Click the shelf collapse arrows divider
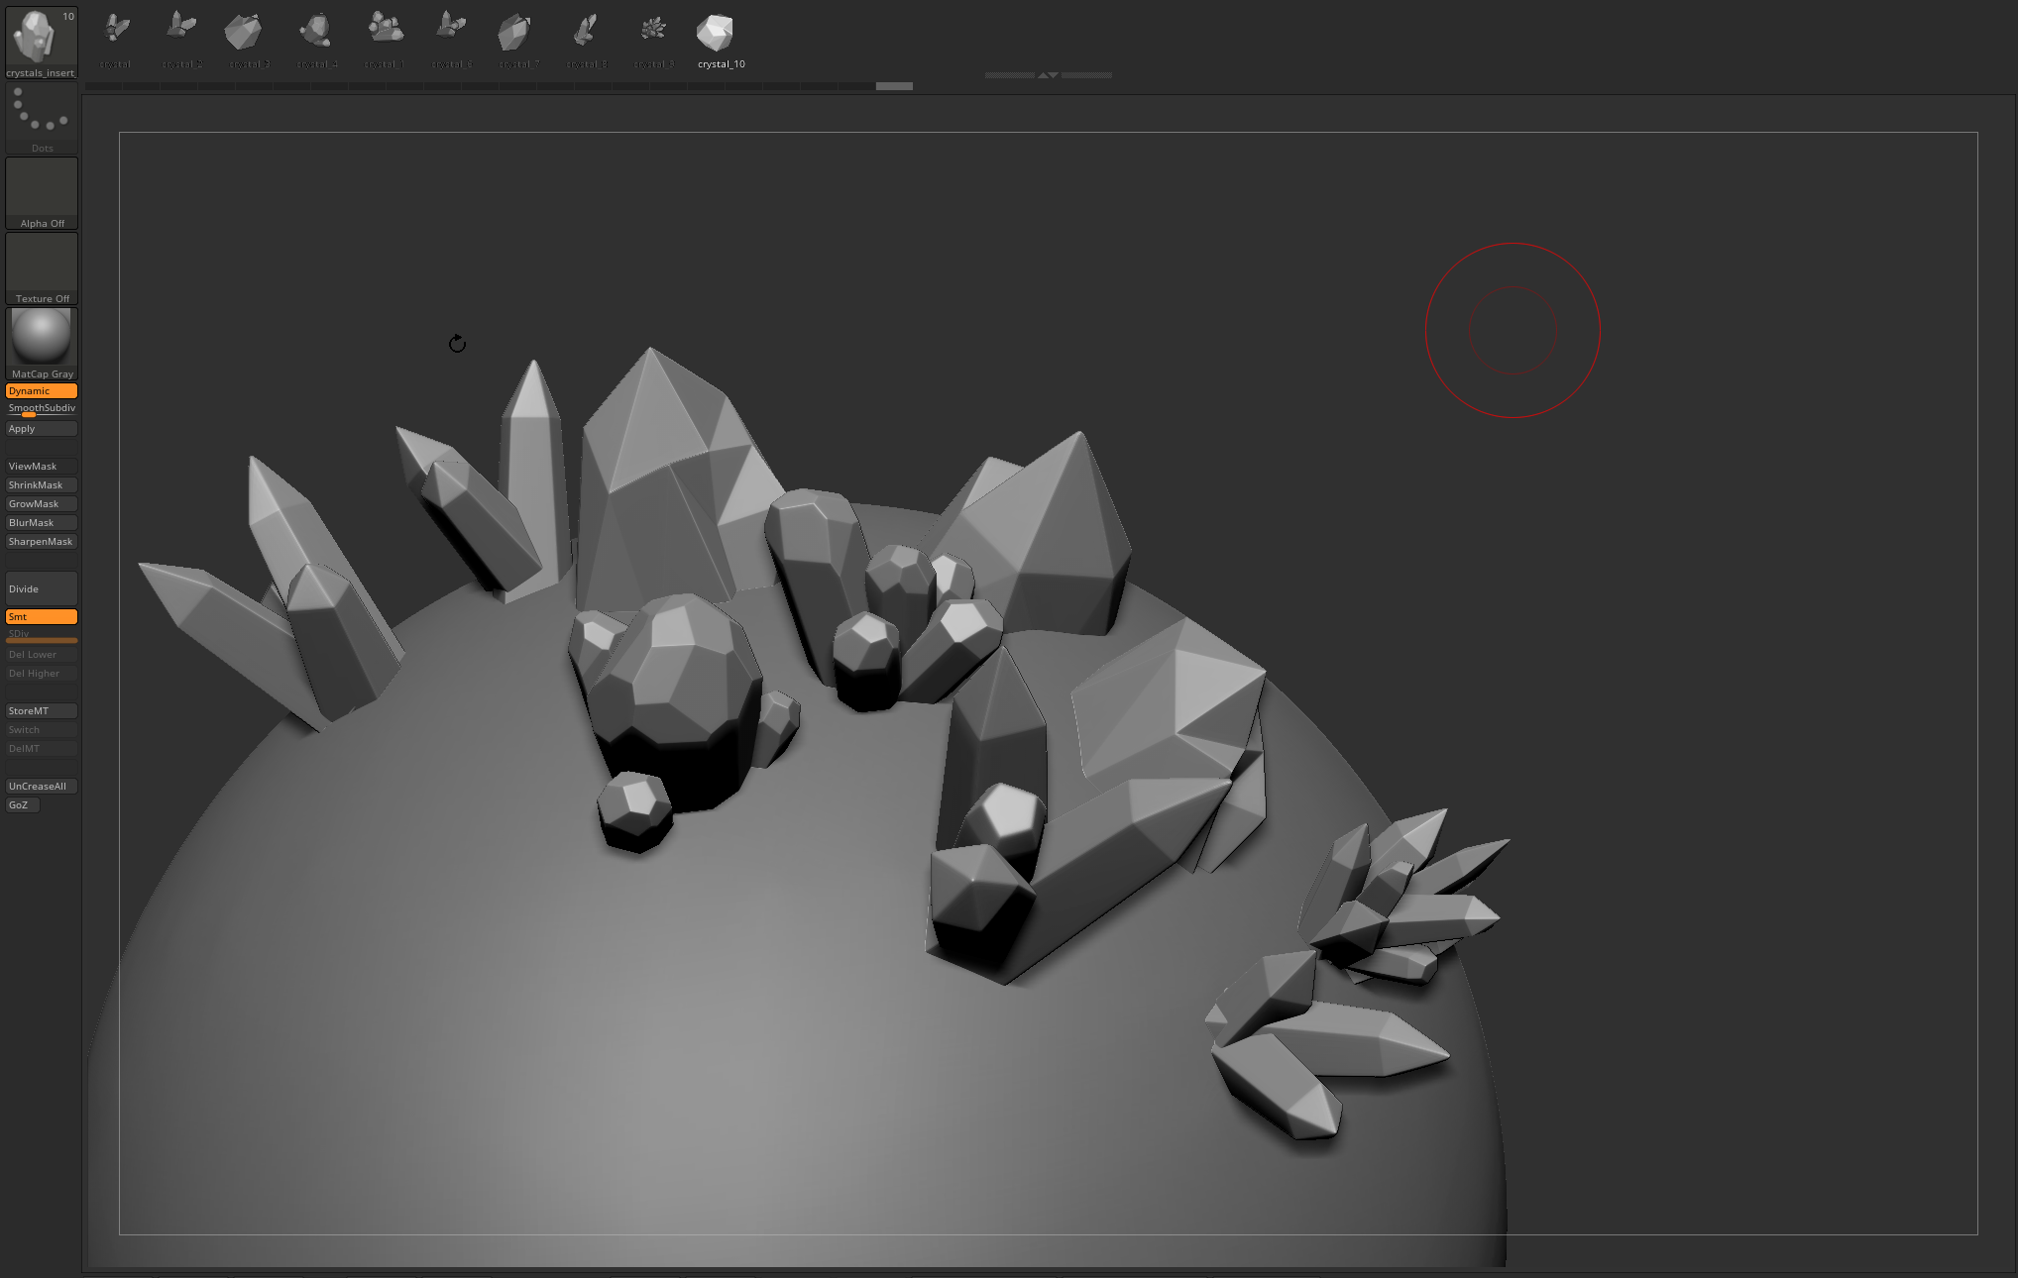The height and width of the screenshot is (1278, 2018). (x=1048, y=75)
